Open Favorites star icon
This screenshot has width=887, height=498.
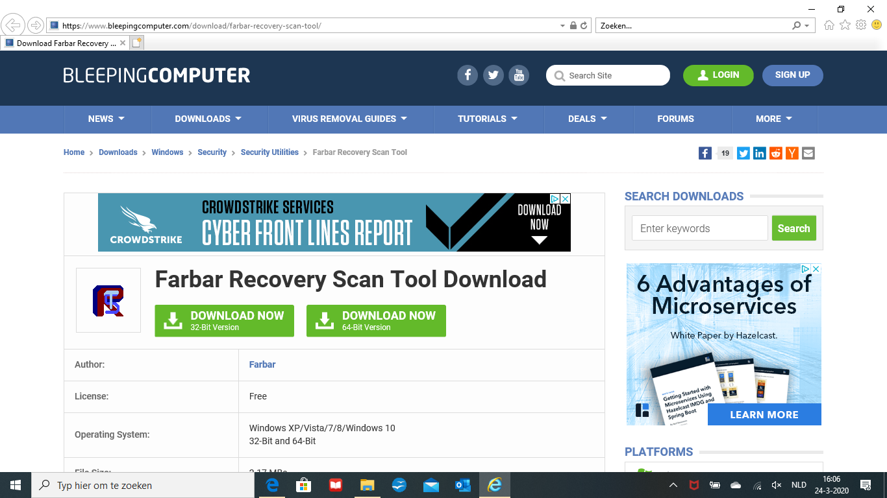pos(845,25)
